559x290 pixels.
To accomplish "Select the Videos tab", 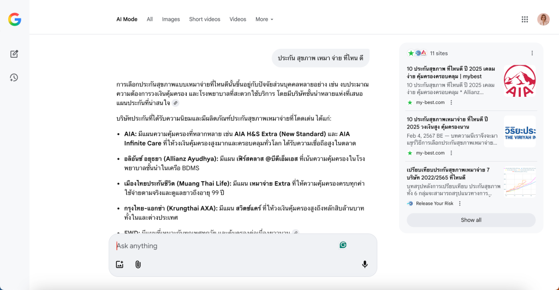I will 237,20.
